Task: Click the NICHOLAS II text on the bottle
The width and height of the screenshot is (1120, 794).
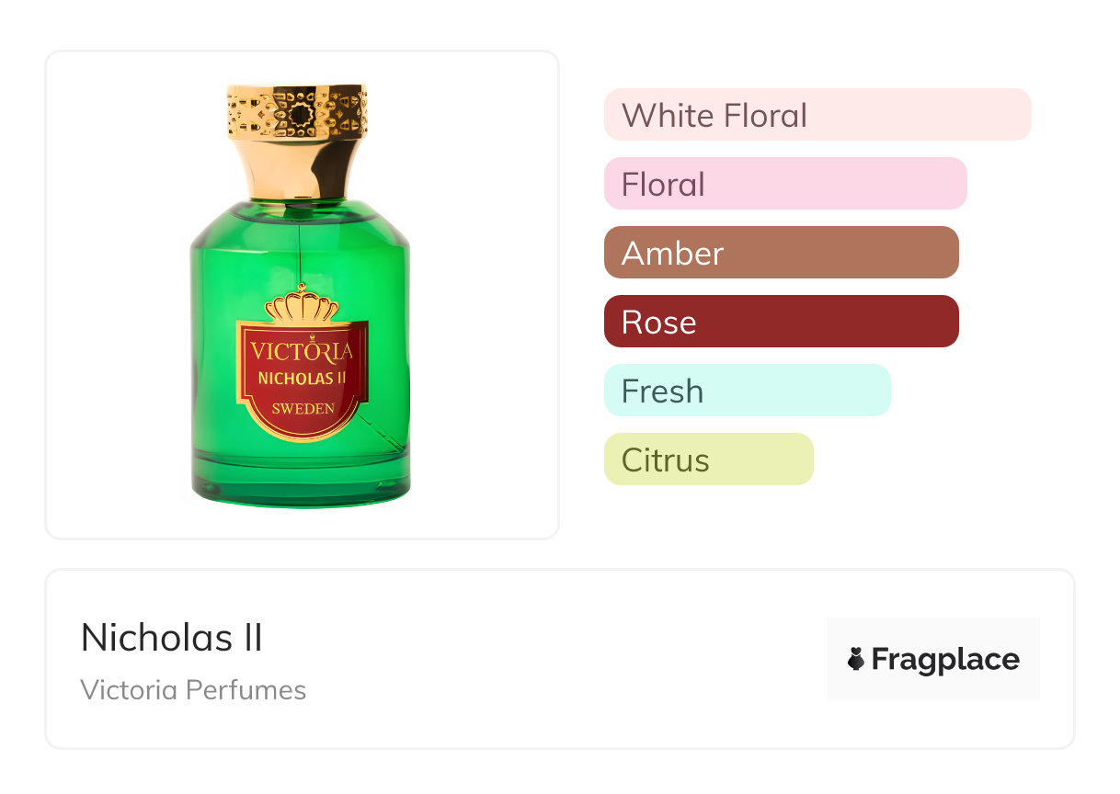Action: click(302, 378)
